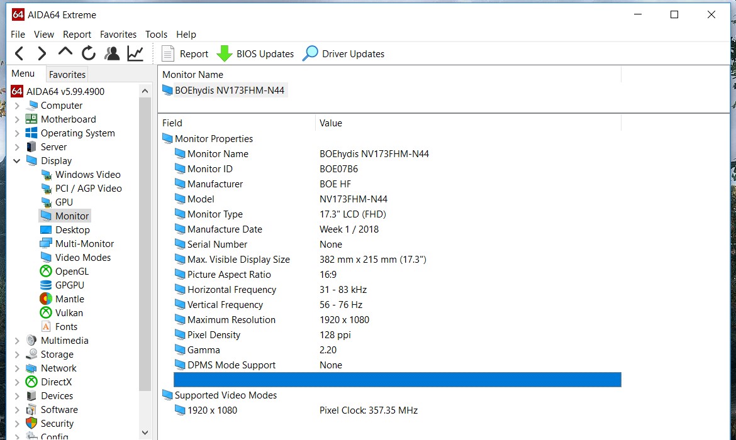Click the sidebar scroll down arrow
This screenshot has width=736, height=440.
(145, 432)
